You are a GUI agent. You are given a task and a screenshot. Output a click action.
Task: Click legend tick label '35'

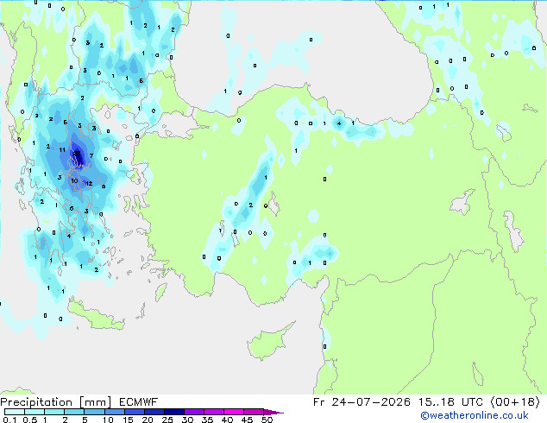(207, 420)
